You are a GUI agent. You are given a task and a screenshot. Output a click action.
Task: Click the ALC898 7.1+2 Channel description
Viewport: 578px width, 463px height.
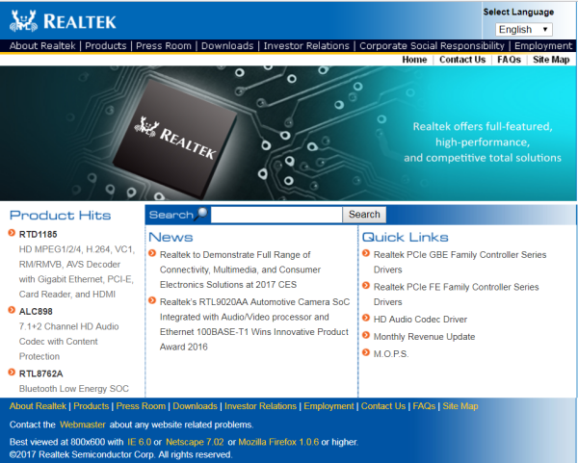coord(69,342)
